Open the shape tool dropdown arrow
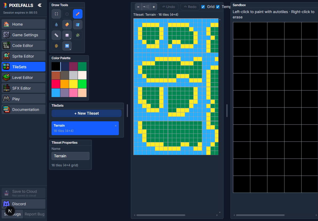The image size is (318, 221). point(70,39)
